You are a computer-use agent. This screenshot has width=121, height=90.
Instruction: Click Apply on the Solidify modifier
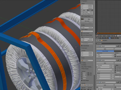[x=105, y=63]
